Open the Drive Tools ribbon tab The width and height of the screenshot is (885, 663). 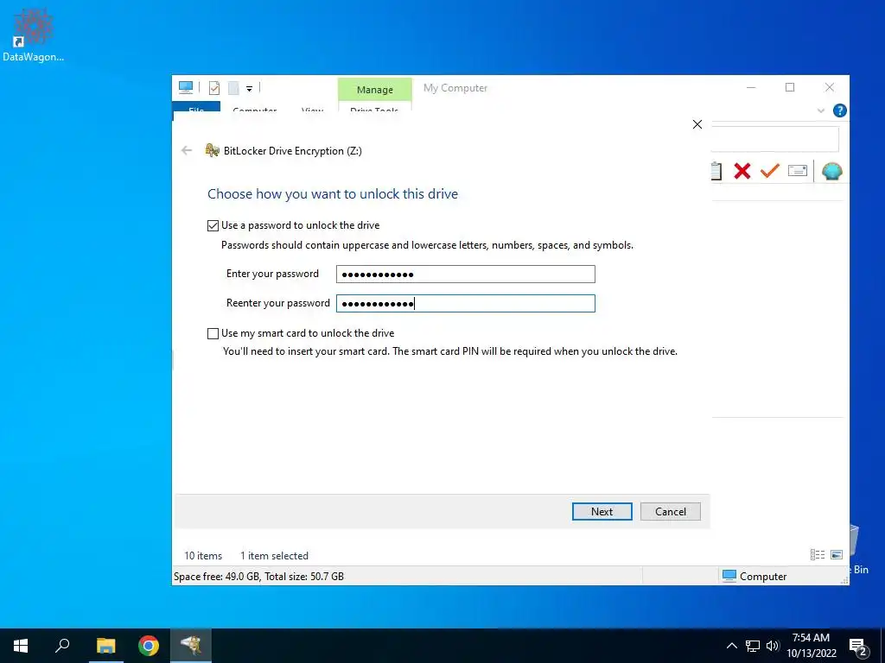(x=374, y=110)
